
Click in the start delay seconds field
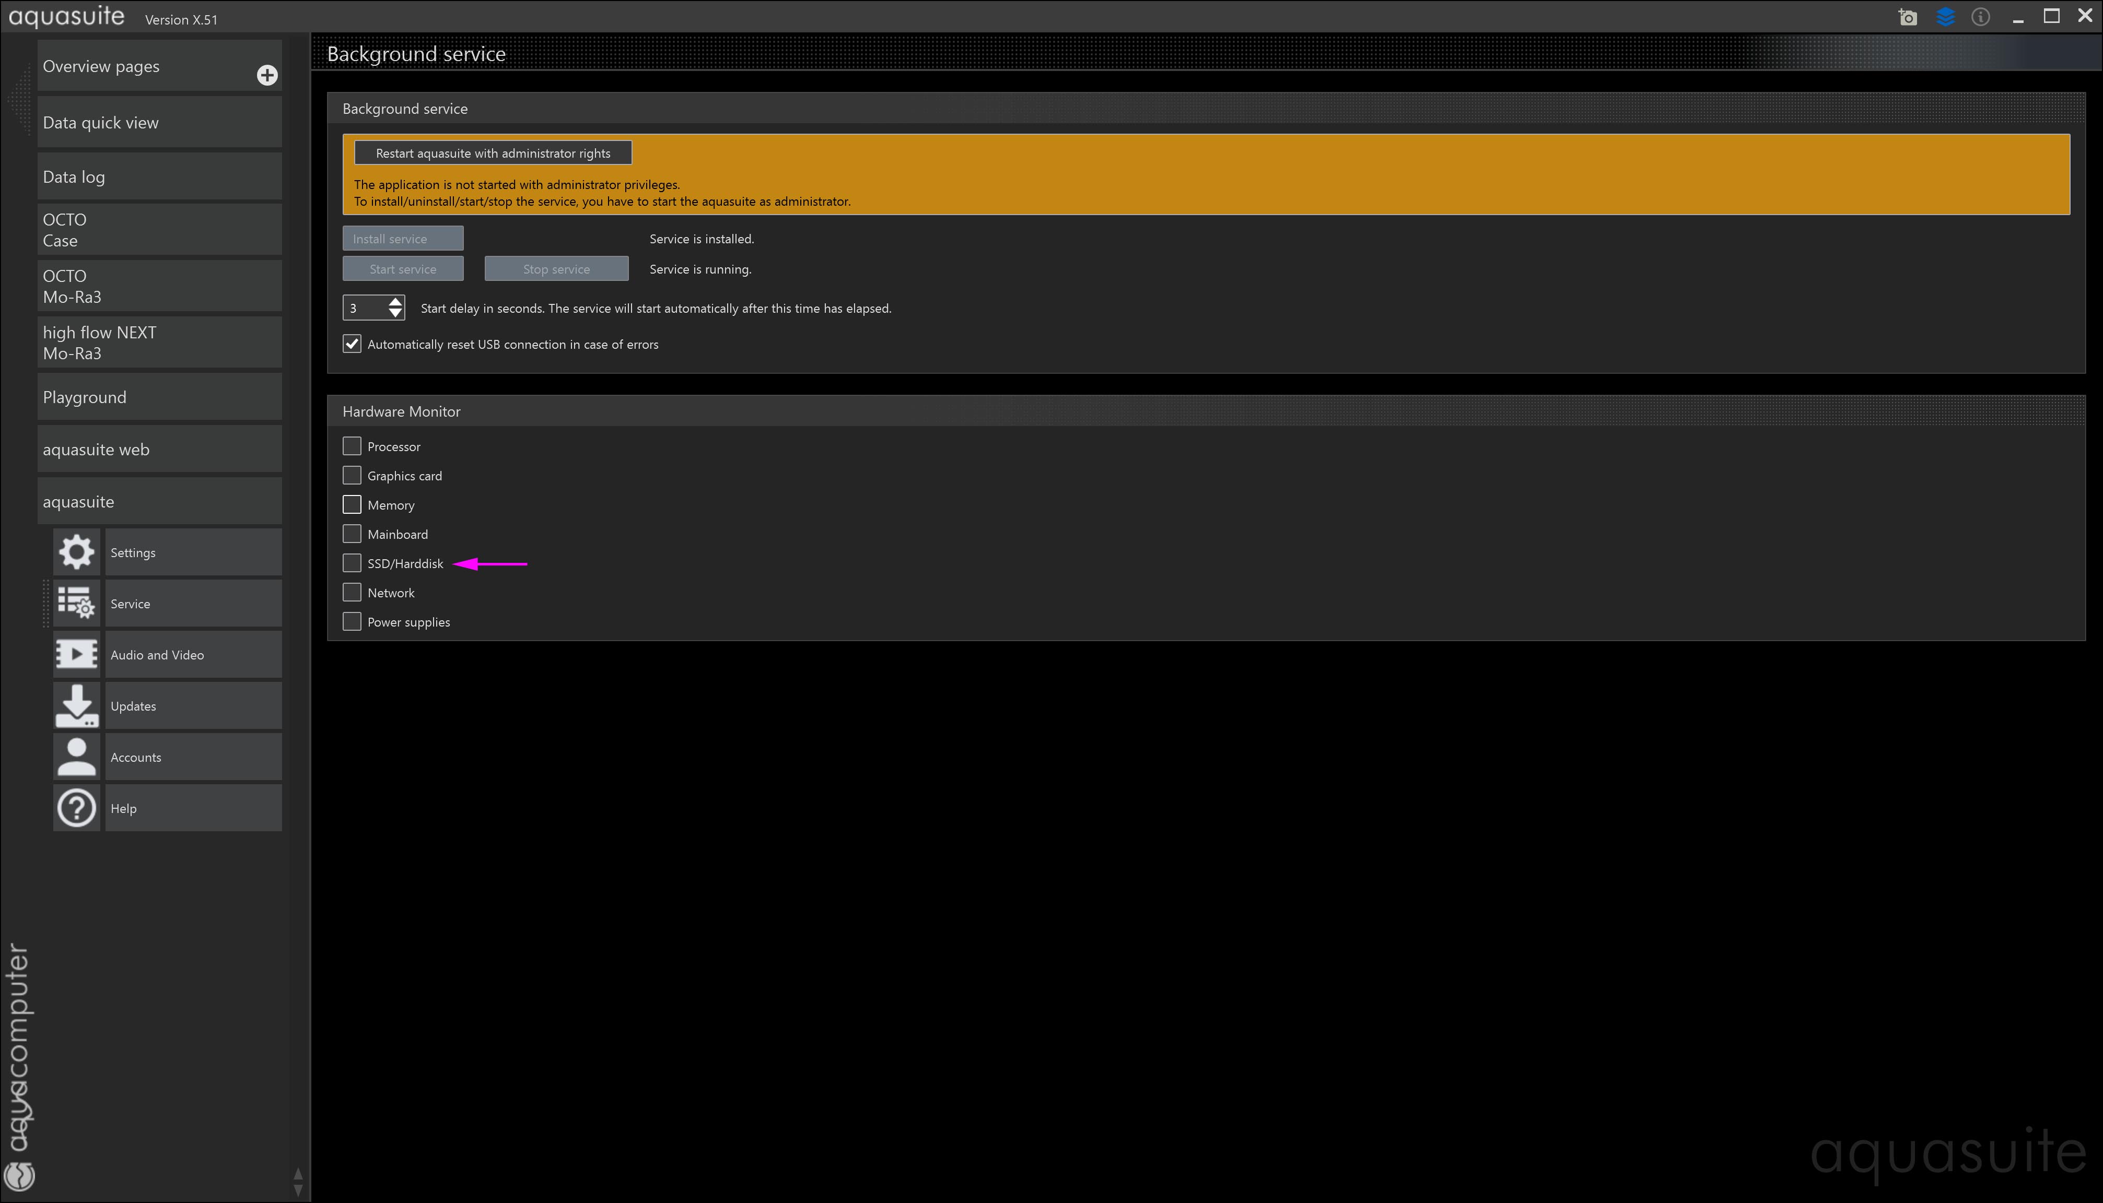coord(364,308)
